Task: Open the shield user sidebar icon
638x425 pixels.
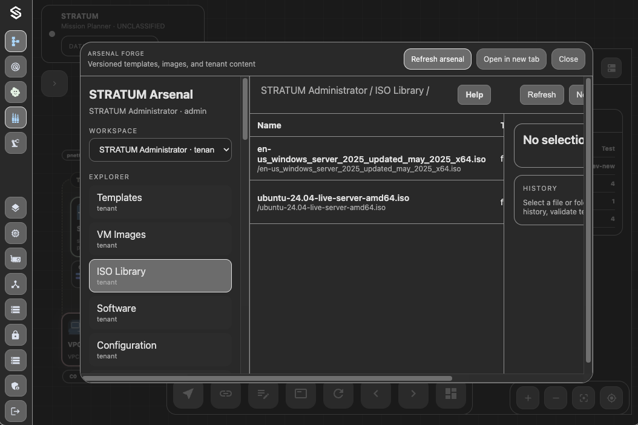Action: pyautogui.click(x=16, y=386)
